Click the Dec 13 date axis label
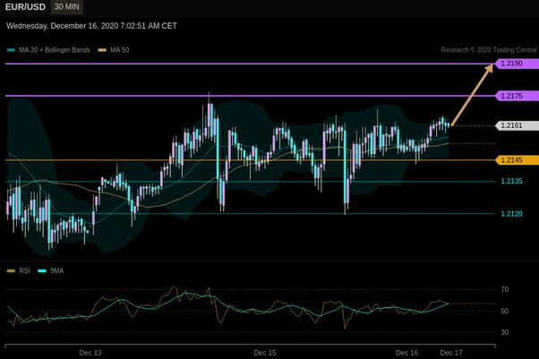The width and height of the screenshot is (539, 359). [x=90, y=353]
